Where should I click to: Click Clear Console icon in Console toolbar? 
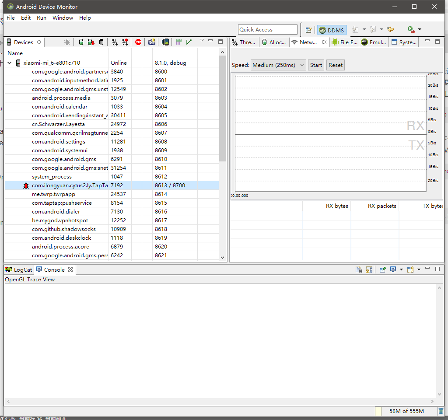point(359,269)
